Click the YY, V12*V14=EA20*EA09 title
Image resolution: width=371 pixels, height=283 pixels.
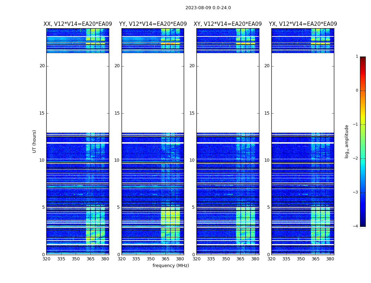(x=153, y=24)
